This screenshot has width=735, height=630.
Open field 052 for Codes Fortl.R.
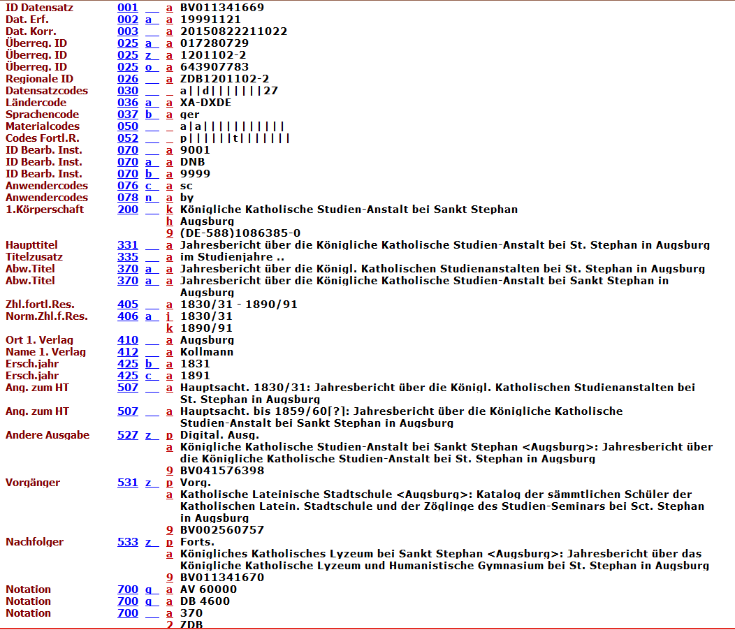[128, 138]
